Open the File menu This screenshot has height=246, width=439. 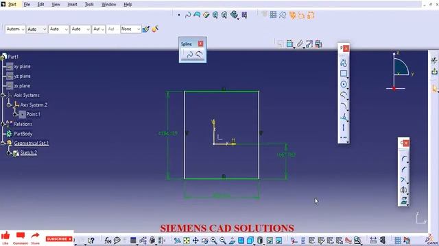(27, 5)
